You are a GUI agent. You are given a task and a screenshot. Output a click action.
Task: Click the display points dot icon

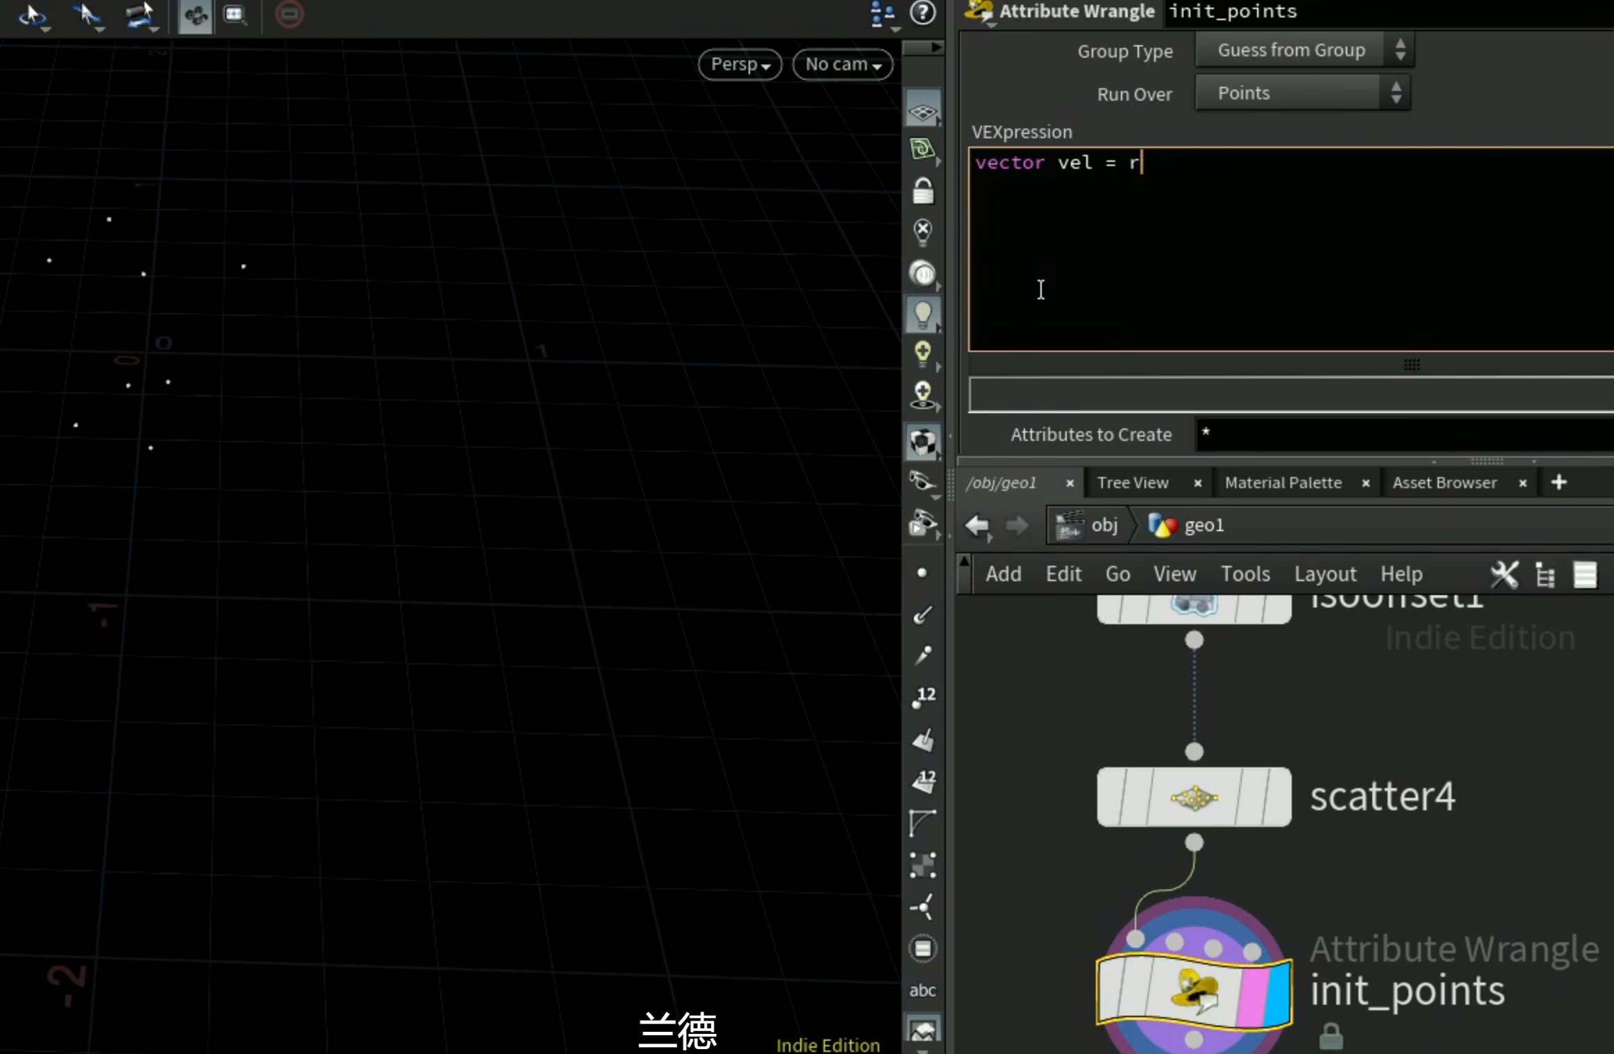[x=922, y=572]
